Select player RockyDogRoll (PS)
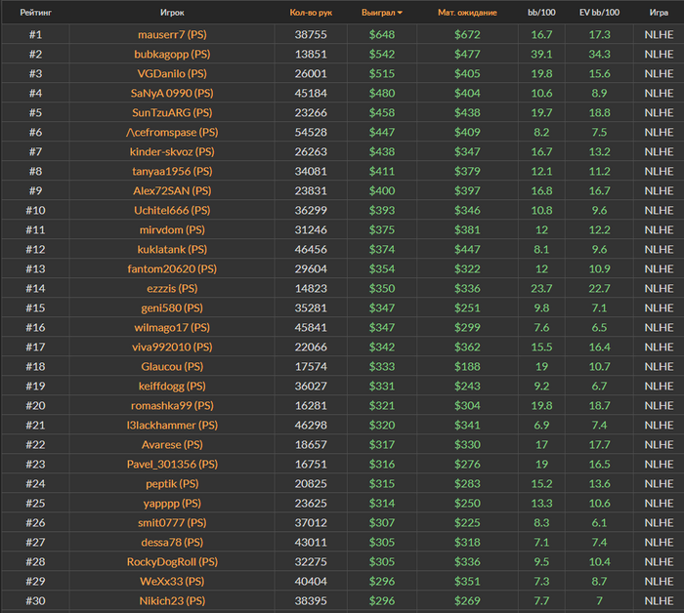 click(x=172, y=561)
